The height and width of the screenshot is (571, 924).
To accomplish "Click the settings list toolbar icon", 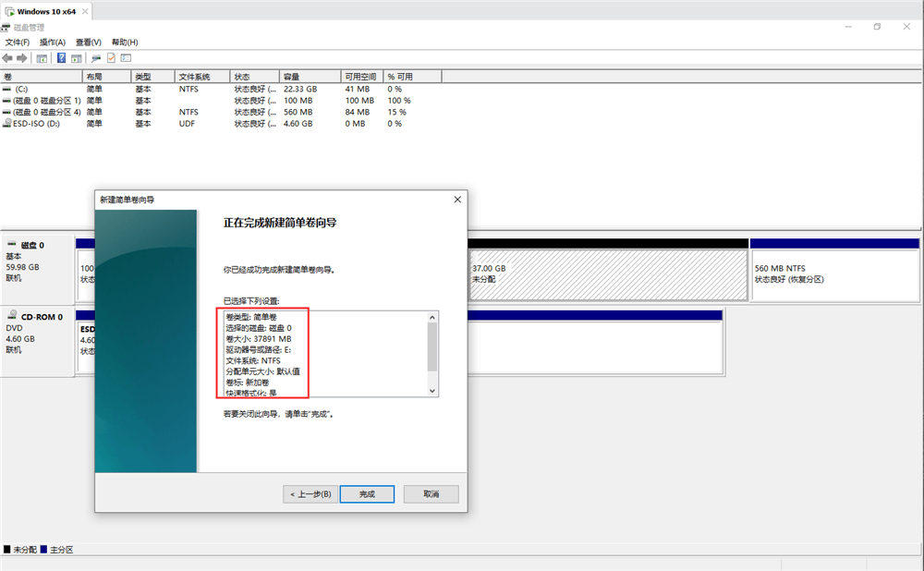I will [126, 57].
